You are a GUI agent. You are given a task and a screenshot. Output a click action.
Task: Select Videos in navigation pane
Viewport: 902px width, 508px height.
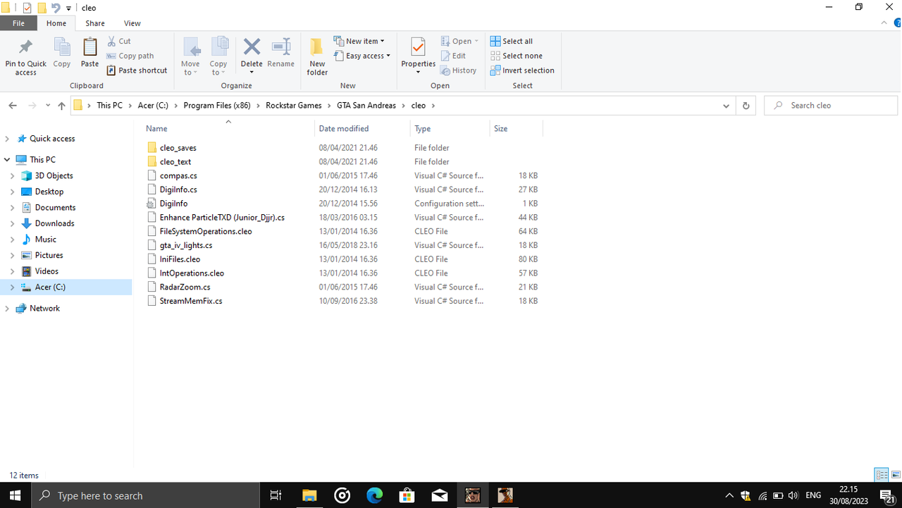pyautogui.click(x=47, y=271)
